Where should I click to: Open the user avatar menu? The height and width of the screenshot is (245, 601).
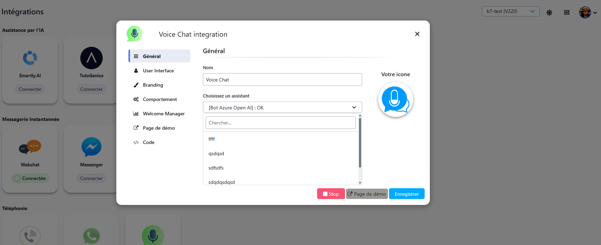[587, 12]
